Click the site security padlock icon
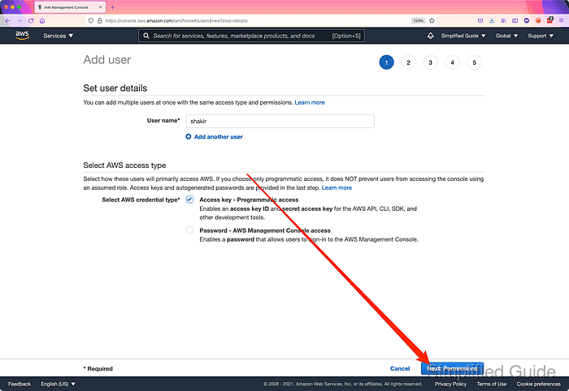Viewport: 569px width, 391px height. coord(99,20)
